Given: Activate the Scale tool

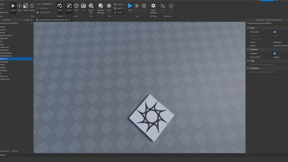Looking at the screenshot, I should (26, 7).
